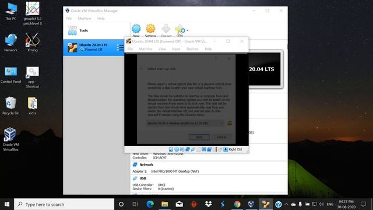Open the Input menu in the Ubuntu VM window
The width and height of the screenshot is (373, 210).
click(176, 49)
